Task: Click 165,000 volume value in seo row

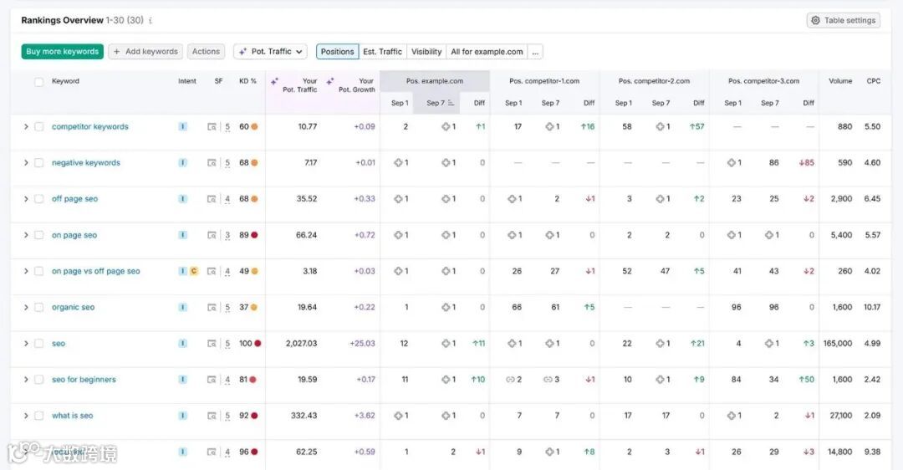Action: pyautogui.click(x=837, y=343)
